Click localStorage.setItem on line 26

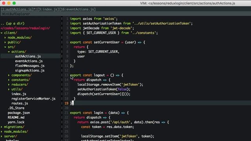[x=99, y=136]
